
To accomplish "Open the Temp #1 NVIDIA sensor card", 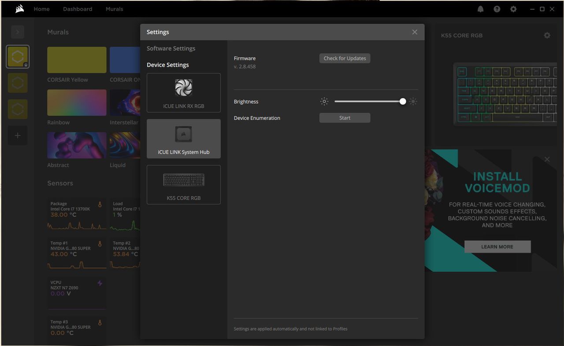I will click(77, 254).
